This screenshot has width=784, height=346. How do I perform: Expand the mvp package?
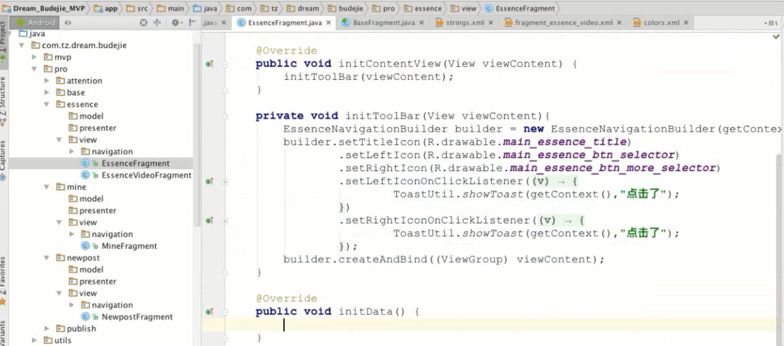(x=34, y=57)
